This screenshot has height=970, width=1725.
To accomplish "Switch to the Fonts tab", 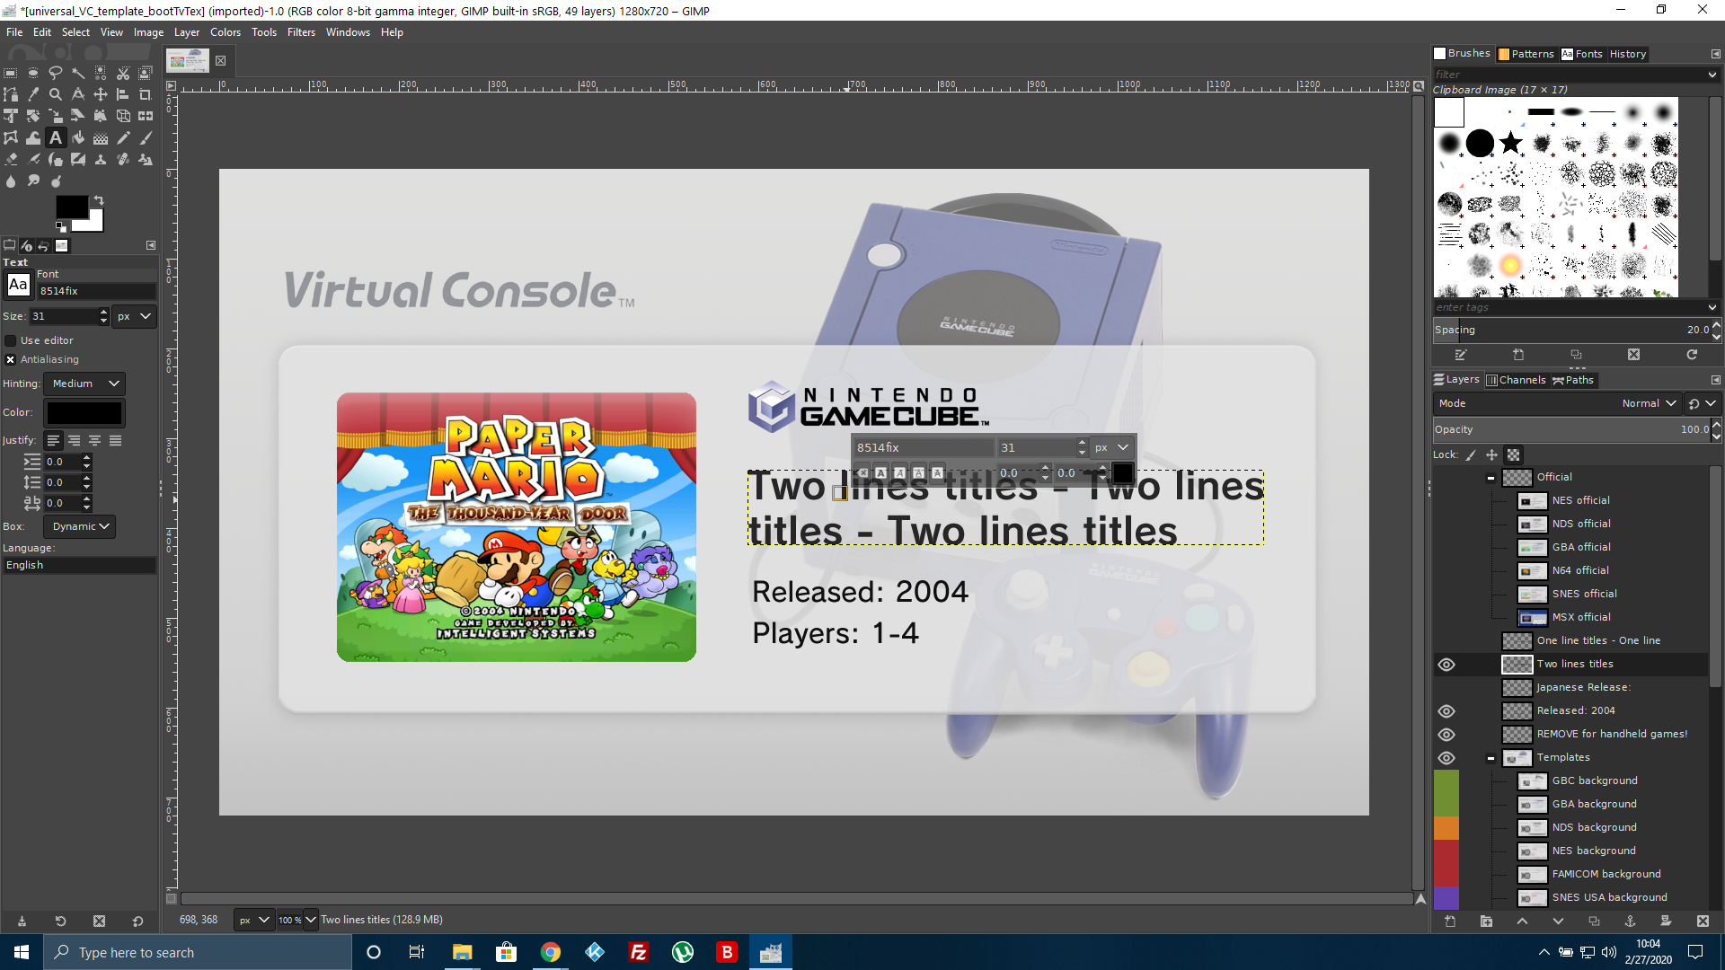I will click(1582, 54).
